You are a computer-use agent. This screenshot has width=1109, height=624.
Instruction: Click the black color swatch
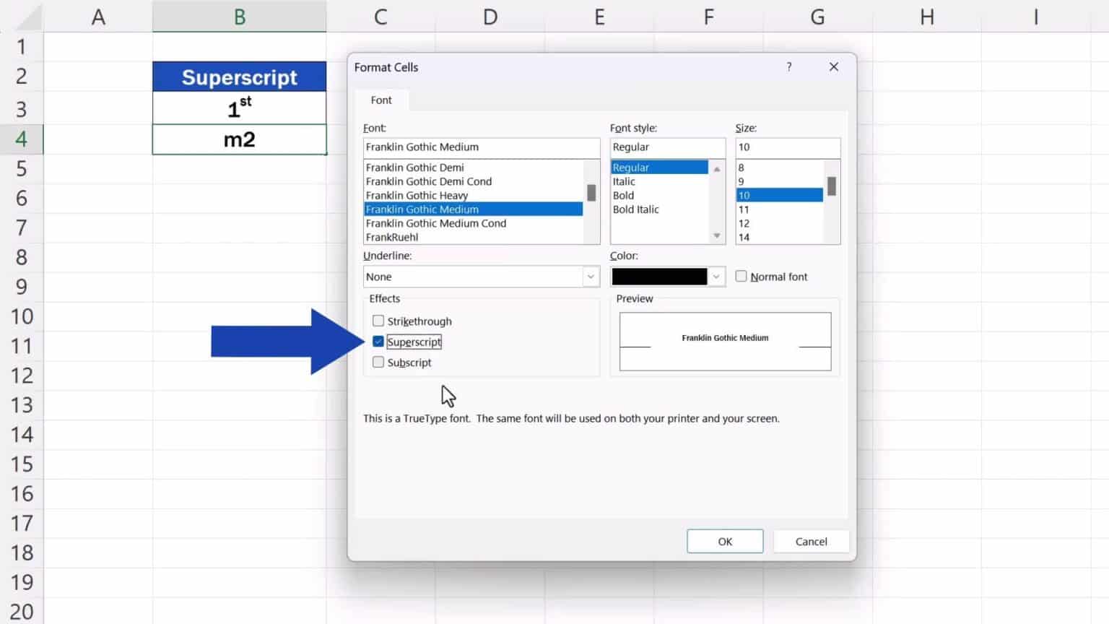658,277
